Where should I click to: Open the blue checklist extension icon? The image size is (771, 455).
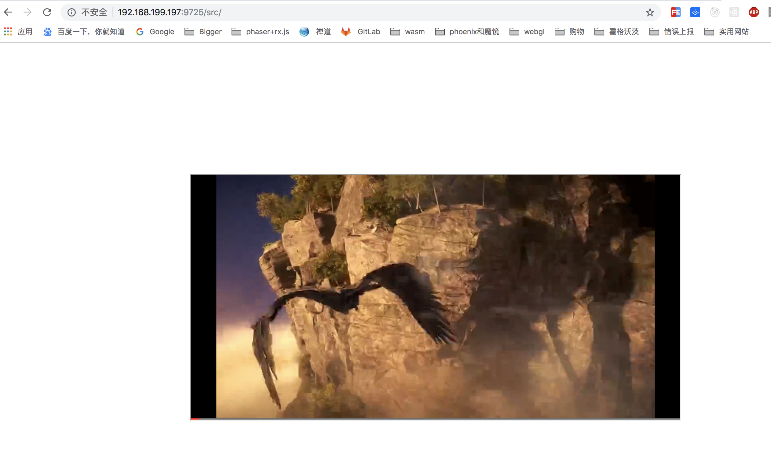coord(695,12)
